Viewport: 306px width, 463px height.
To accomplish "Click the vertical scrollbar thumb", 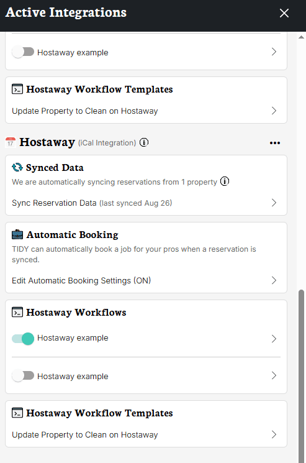I will [x=301, y=376].
